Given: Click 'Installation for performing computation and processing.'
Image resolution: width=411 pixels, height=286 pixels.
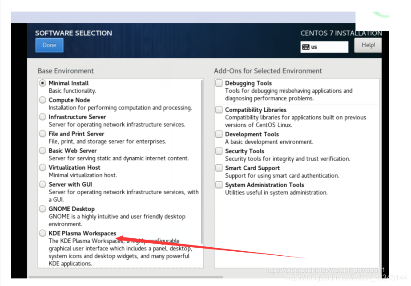Looking at the screenshot, I should click(120, 108).
